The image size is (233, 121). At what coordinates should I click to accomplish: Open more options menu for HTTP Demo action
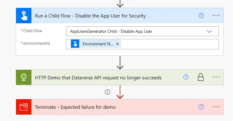216,77
